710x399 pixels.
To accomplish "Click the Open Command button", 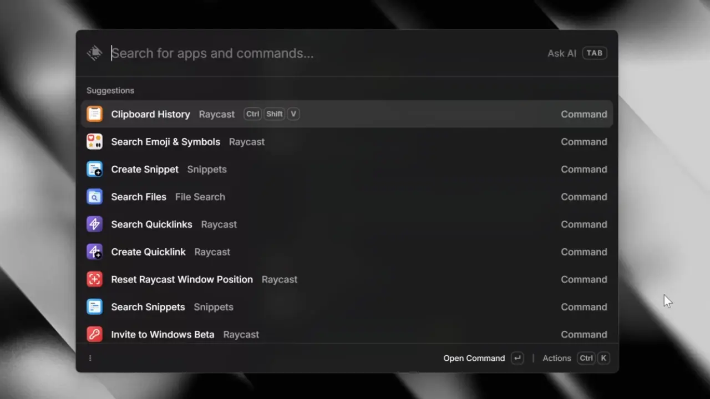I will [x=474, y=358].
